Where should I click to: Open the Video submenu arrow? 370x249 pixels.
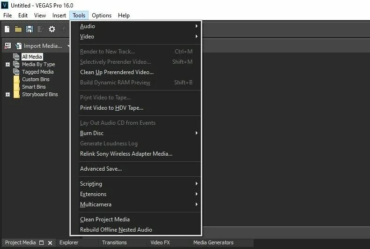[196, 37]
